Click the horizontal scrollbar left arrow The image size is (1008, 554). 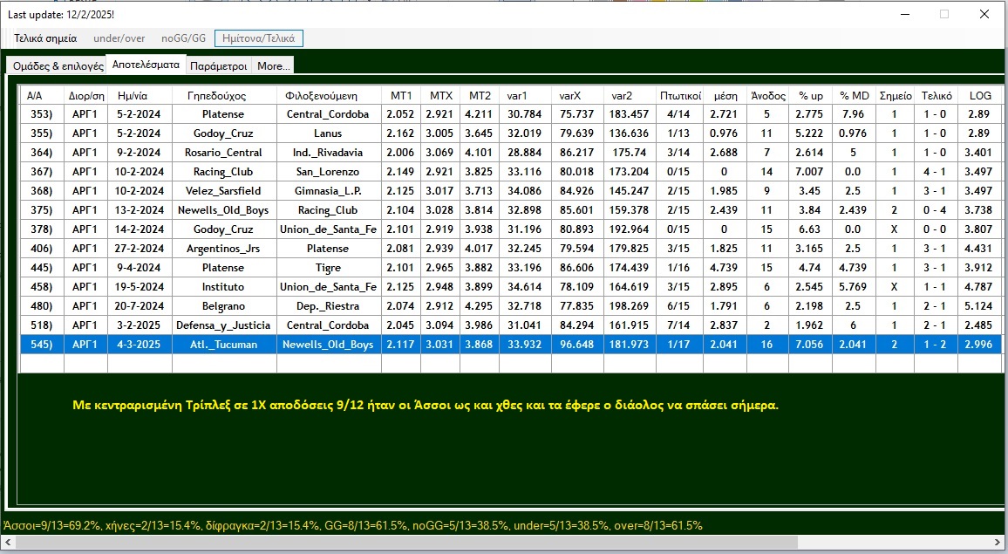[x=7, y=543]
